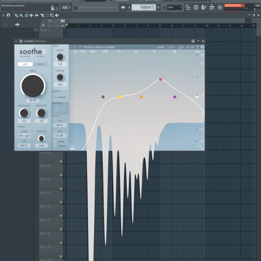Select the red EQ band node

click(x=161, y=79)
